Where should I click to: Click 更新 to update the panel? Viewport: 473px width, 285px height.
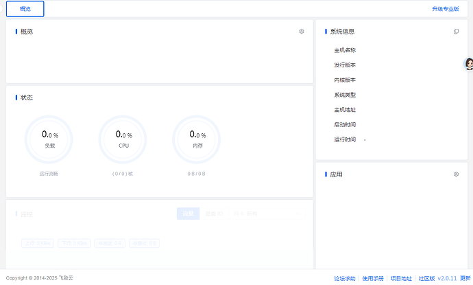coord(465,278)
